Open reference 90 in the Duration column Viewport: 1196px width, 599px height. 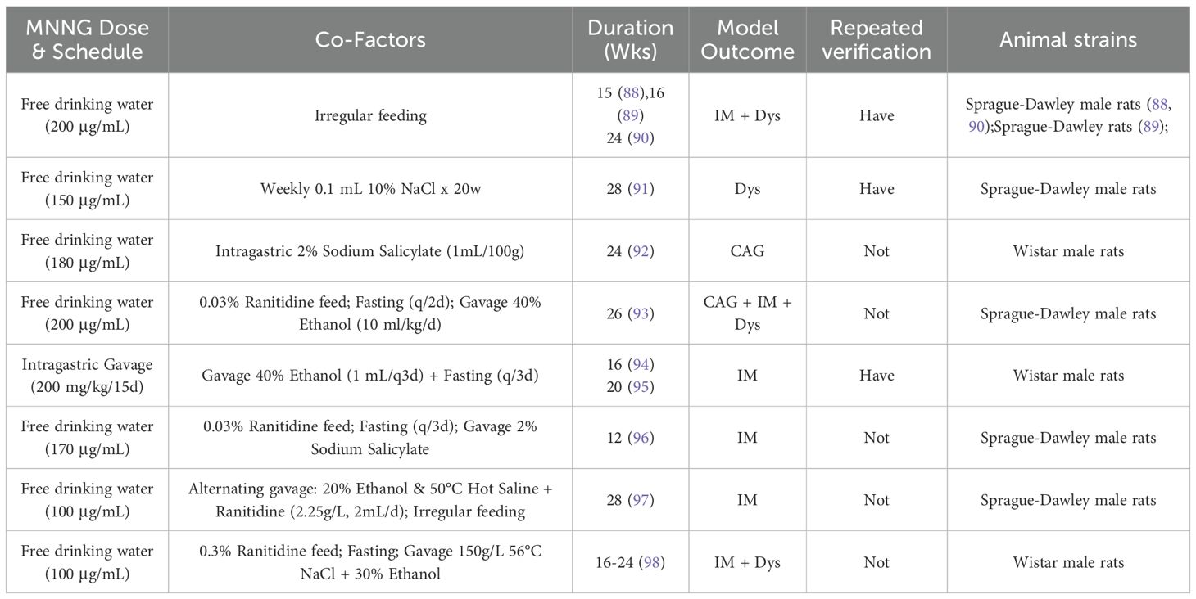point(641,138)
